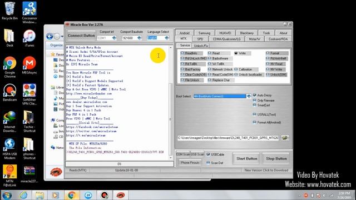
Task: Open Internet Download Manager desktop icon
Action: tap(9, 122)
